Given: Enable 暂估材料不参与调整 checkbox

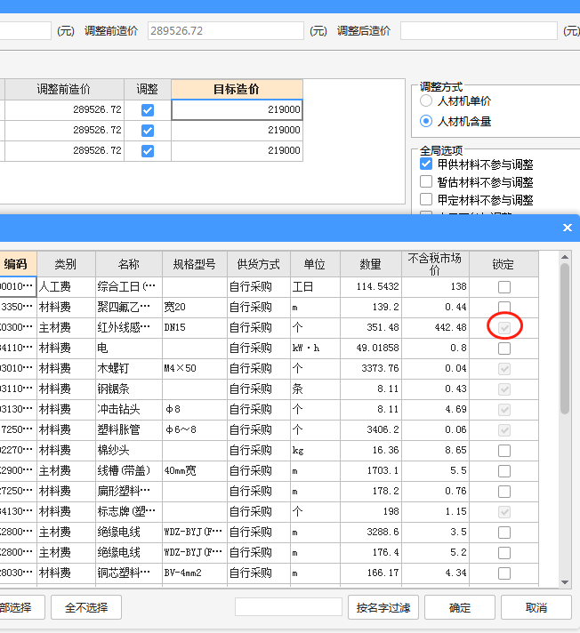Looking at the screenshot, I should [x=426, y=181].
